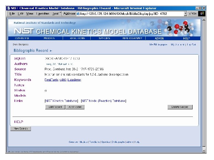The image size is (214, 160).
Task: Click the SQUIB identifier value
Action: point(62,58)
